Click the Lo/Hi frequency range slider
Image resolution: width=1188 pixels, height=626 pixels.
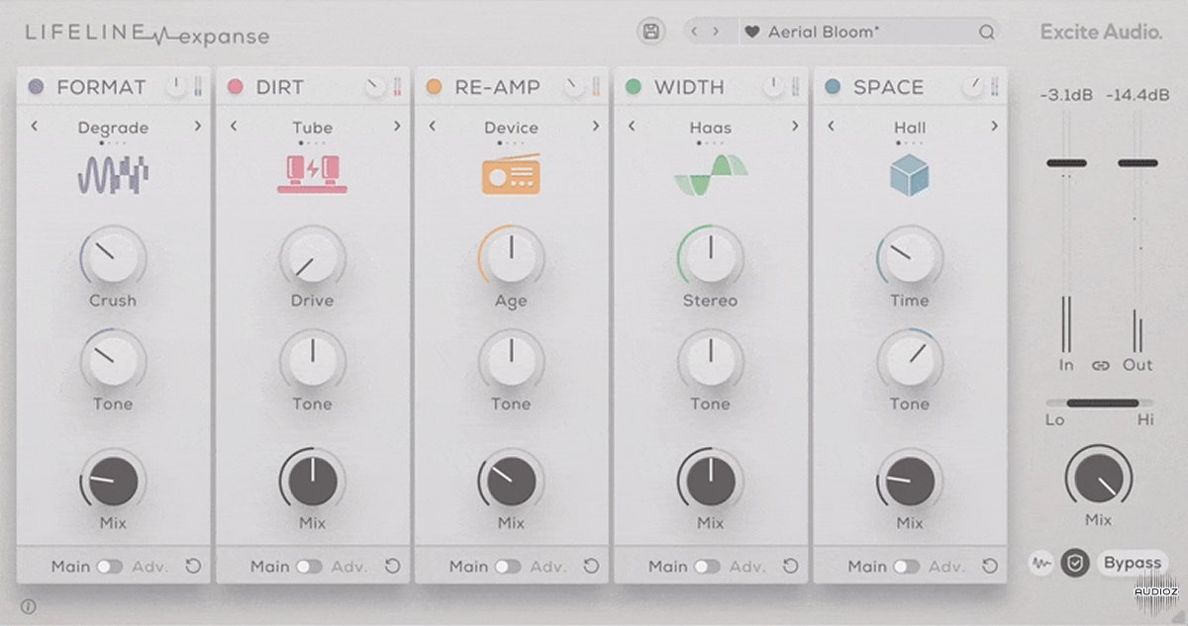tap(1100, 402)
